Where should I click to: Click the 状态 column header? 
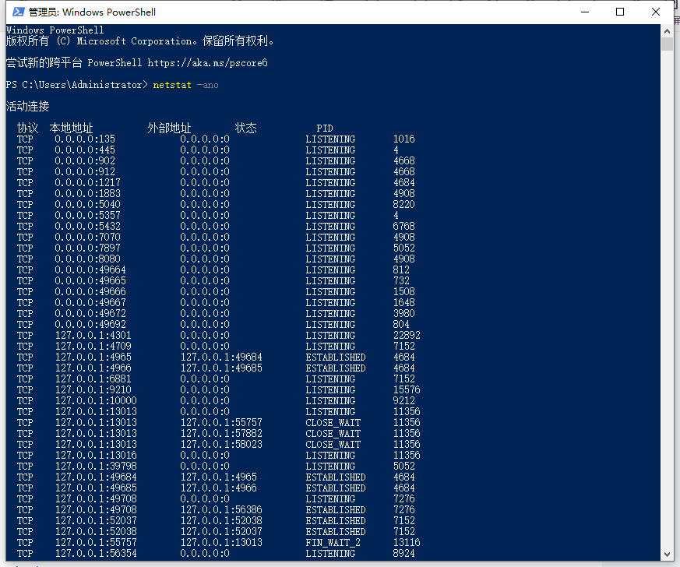[x=246, y=129]
